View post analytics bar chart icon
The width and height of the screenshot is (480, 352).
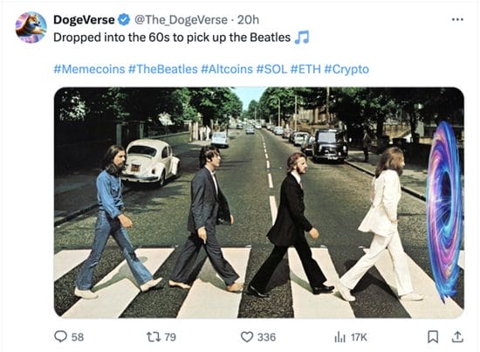[x=339, y=337]
